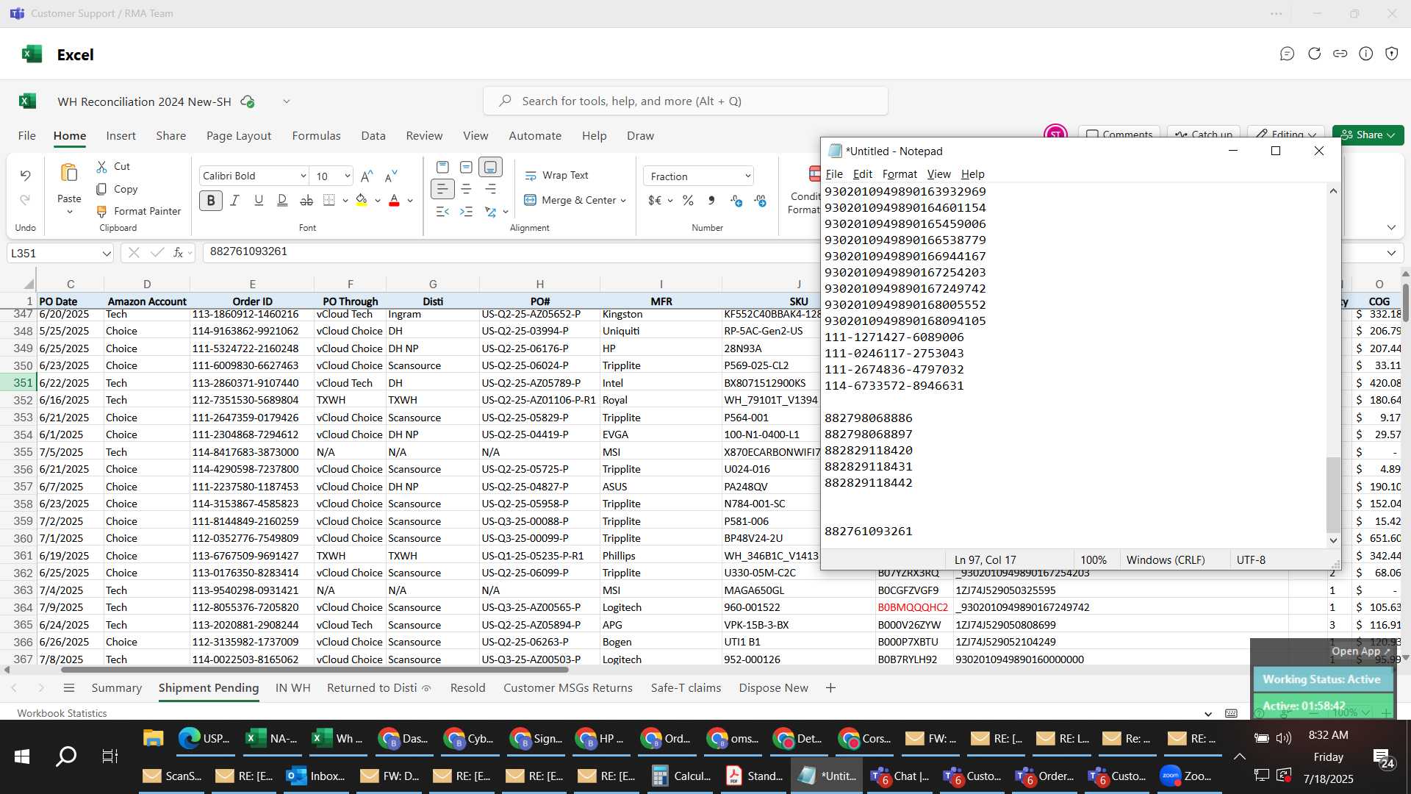Expand the Paste options arrow
This screenshot has height=794, width=1411.
(x=69, y=212)
